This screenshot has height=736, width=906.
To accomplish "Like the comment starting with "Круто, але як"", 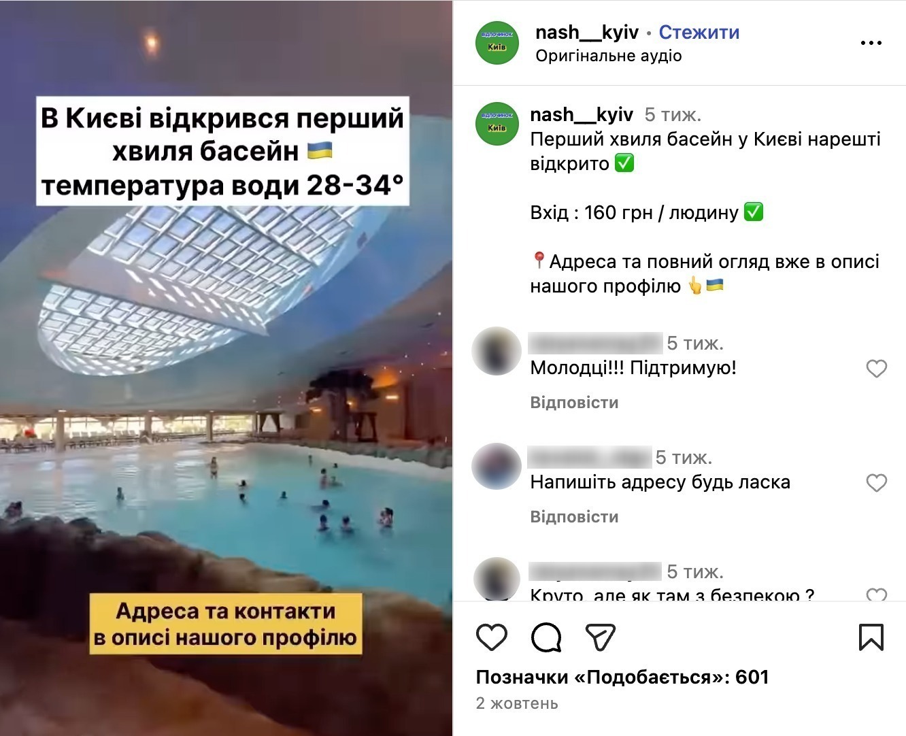I will [877, 595].
